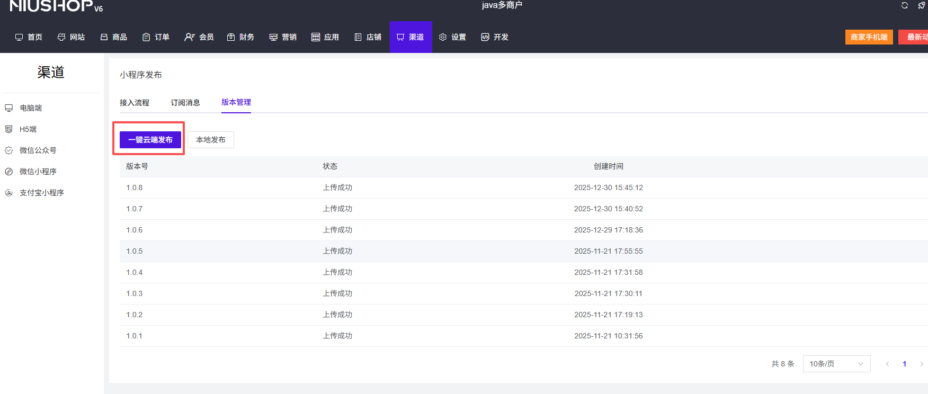Viewport: 928px width, 394px height.
Task: Switch to the 接入流程 tab
Action: 135,103
